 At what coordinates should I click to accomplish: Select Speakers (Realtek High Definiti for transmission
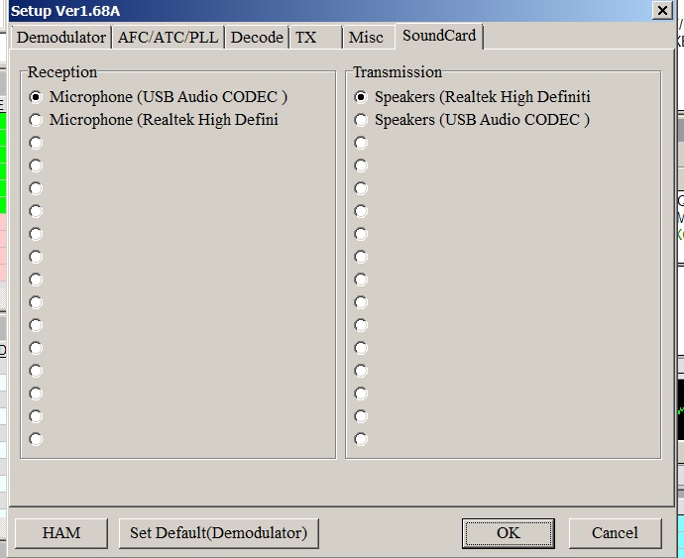coord(361,97)
